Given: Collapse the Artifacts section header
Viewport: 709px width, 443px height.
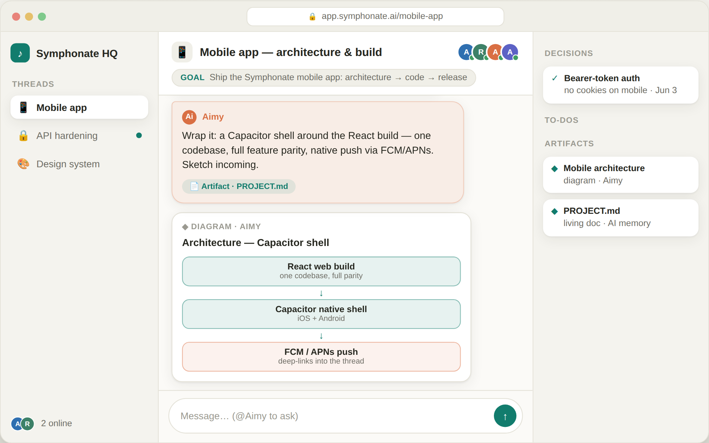Looking at the screenshot, I should (x=569, y=143).
